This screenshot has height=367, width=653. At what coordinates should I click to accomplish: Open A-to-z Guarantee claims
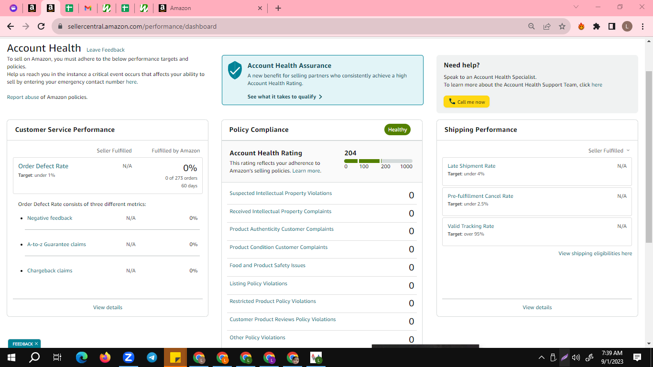pyautogui.click(x=56, y=245)
